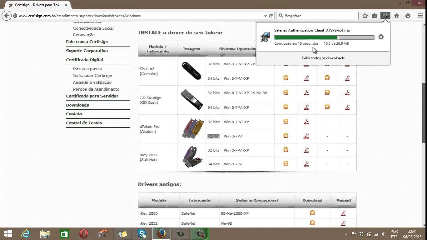Open Certificado para Servidor menu item
Image resolution: width=427 pixels, height=240 pixels.
(x=92, y=96)
